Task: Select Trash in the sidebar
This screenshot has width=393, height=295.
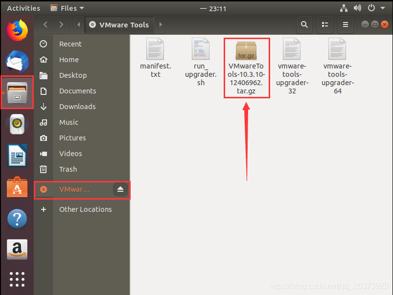Action: [x=82, y=169]
